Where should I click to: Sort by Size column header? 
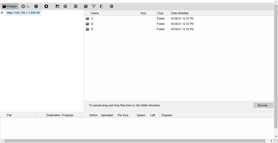[148, 13]
